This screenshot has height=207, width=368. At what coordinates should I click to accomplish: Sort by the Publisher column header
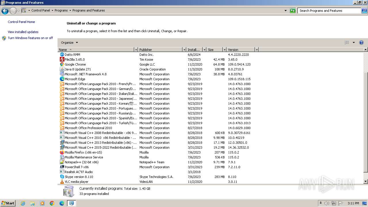160,50
